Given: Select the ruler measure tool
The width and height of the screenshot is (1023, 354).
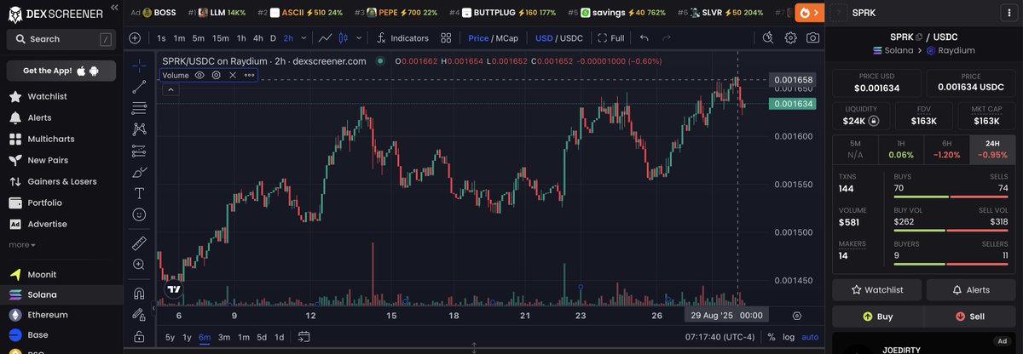Looking at the screenshot, I should [139, 243].
